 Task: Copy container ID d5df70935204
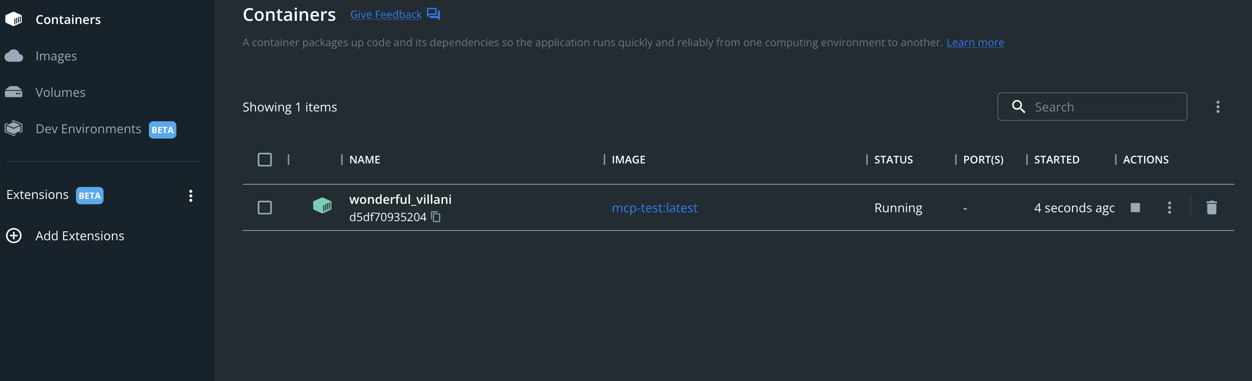tap(436, 217)
